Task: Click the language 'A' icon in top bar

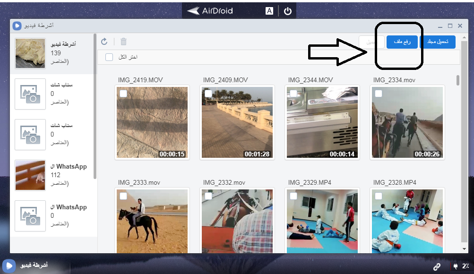Action: (x=269, y=11)
